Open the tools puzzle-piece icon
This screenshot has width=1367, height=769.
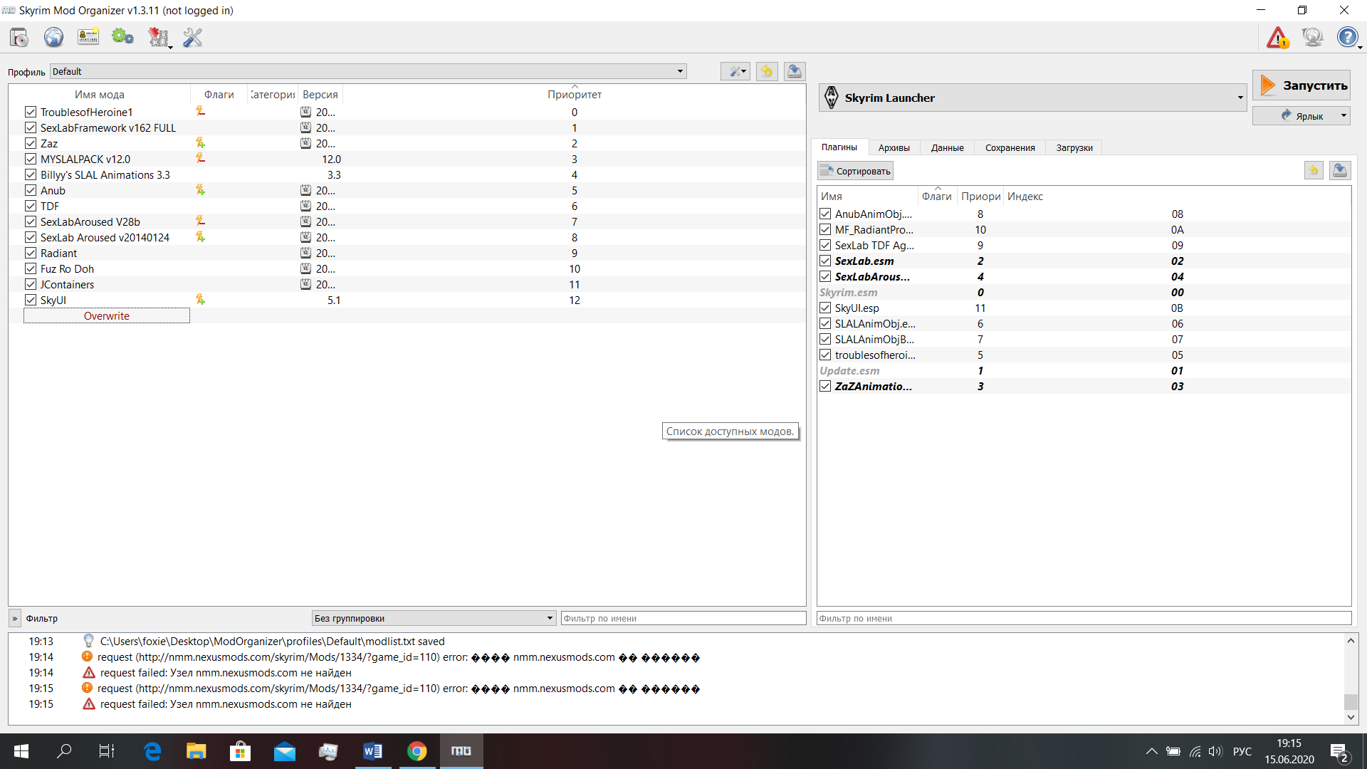[159, 37]
